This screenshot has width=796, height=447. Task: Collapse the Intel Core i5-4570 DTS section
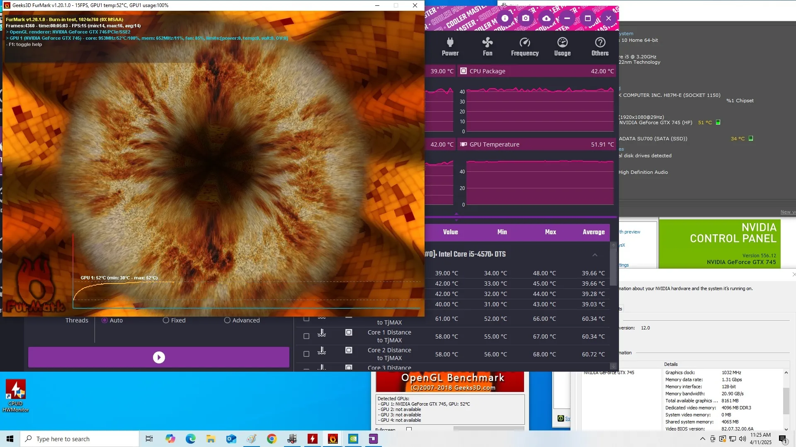595,255
